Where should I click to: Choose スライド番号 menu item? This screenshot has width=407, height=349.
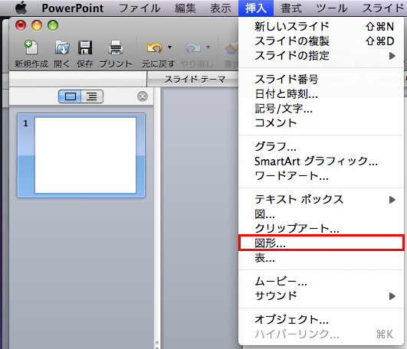(x=321, y=80)
